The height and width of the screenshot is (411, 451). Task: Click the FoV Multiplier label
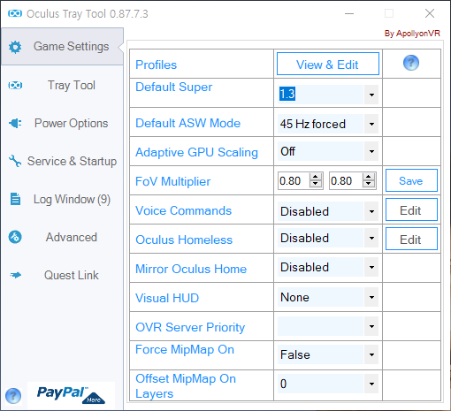click(172, 181)
